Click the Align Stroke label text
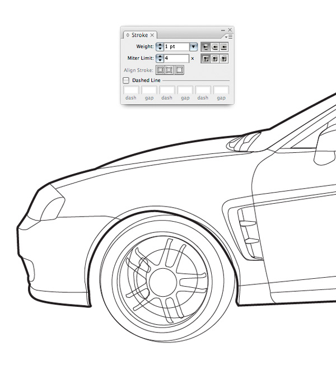Screen dimensions: 336x365 138,70
